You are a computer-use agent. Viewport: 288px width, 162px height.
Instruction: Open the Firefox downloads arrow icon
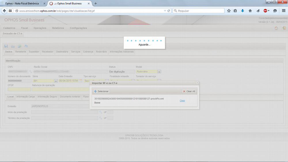coord(242,11)
